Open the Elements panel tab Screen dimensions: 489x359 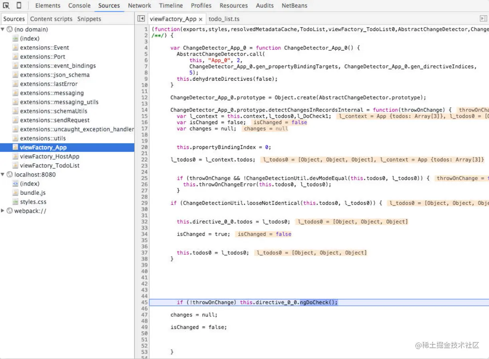coord(48,6)
